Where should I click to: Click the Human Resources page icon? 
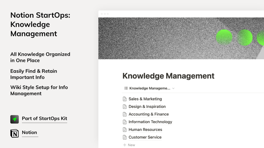tap(125, 130)
